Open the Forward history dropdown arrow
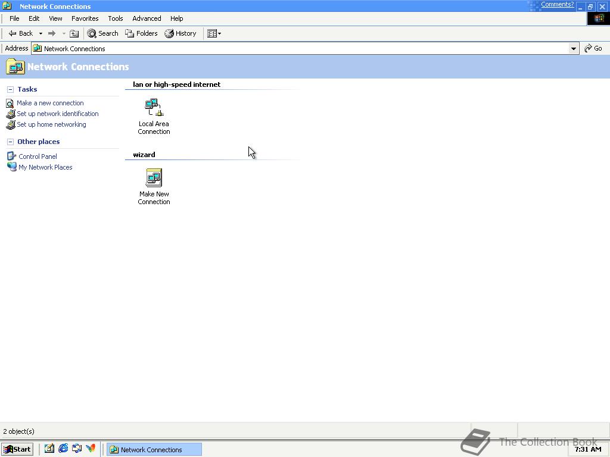Screen dimensions: 610x457 (x=64, y=33)
